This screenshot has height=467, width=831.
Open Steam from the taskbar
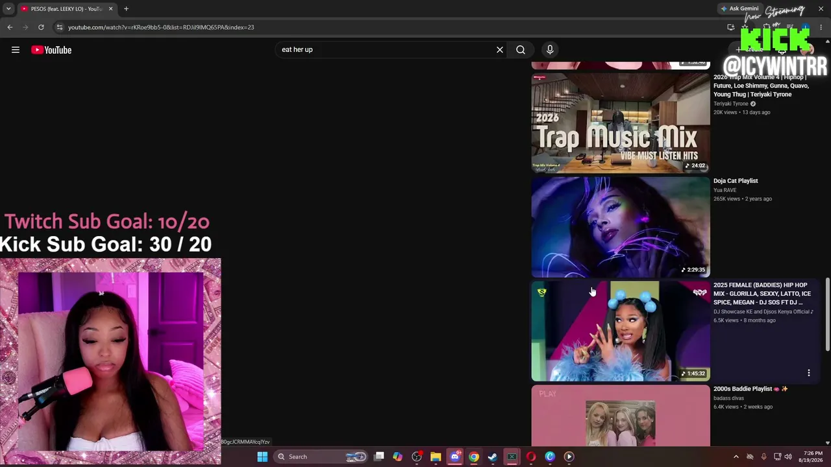coord(493,457)
